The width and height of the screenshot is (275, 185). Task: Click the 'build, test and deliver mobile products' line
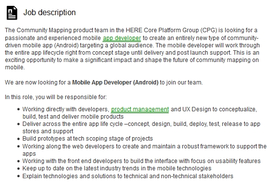[x=73, y=117]
